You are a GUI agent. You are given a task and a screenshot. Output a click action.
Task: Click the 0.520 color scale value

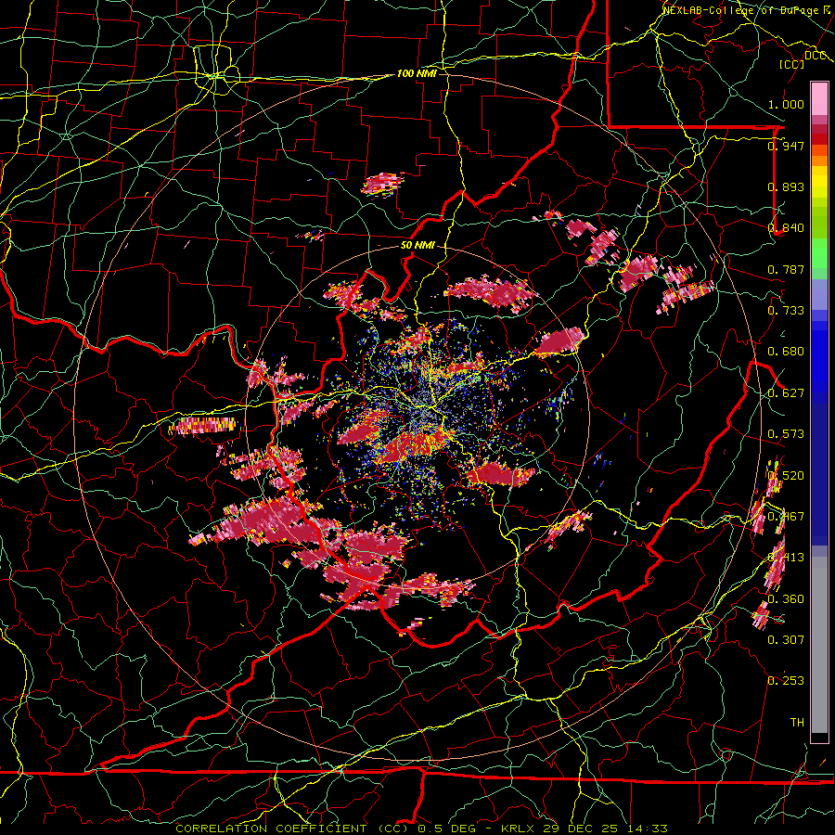pos(786,475)
